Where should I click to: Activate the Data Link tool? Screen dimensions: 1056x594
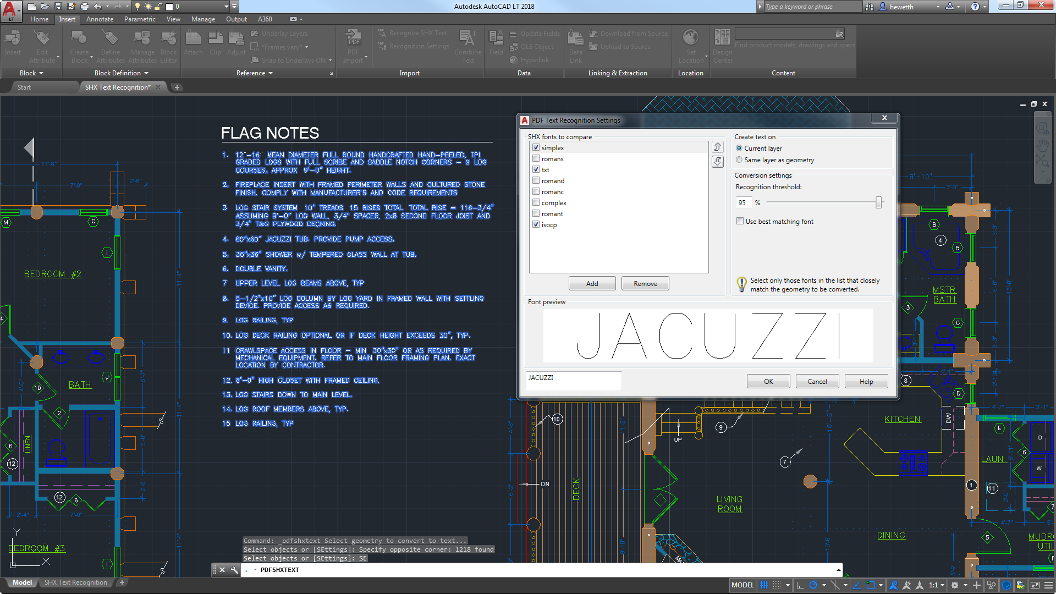coord(575,44)
